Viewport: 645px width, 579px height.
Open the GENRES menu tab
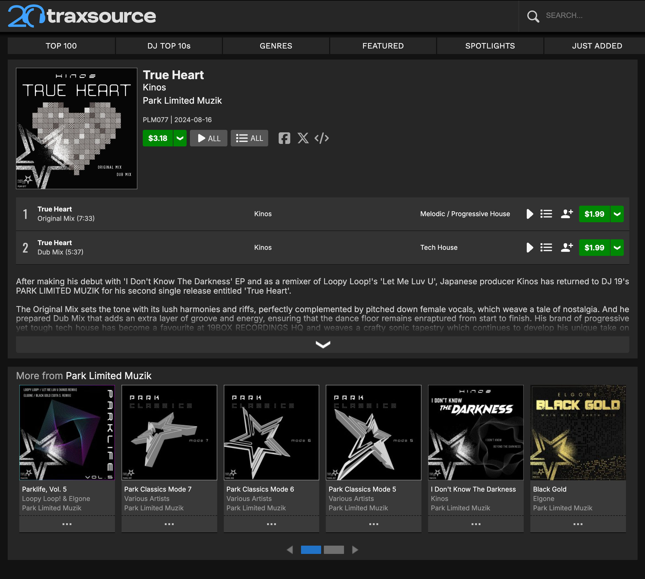coord(276,46)
